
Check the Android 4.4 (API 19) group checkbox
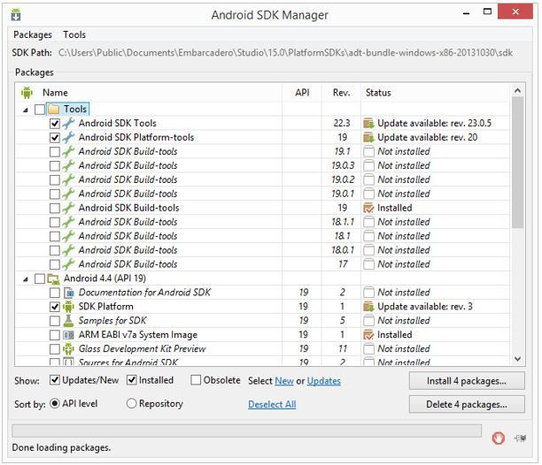pyautogui.click(x=40, y=278)
